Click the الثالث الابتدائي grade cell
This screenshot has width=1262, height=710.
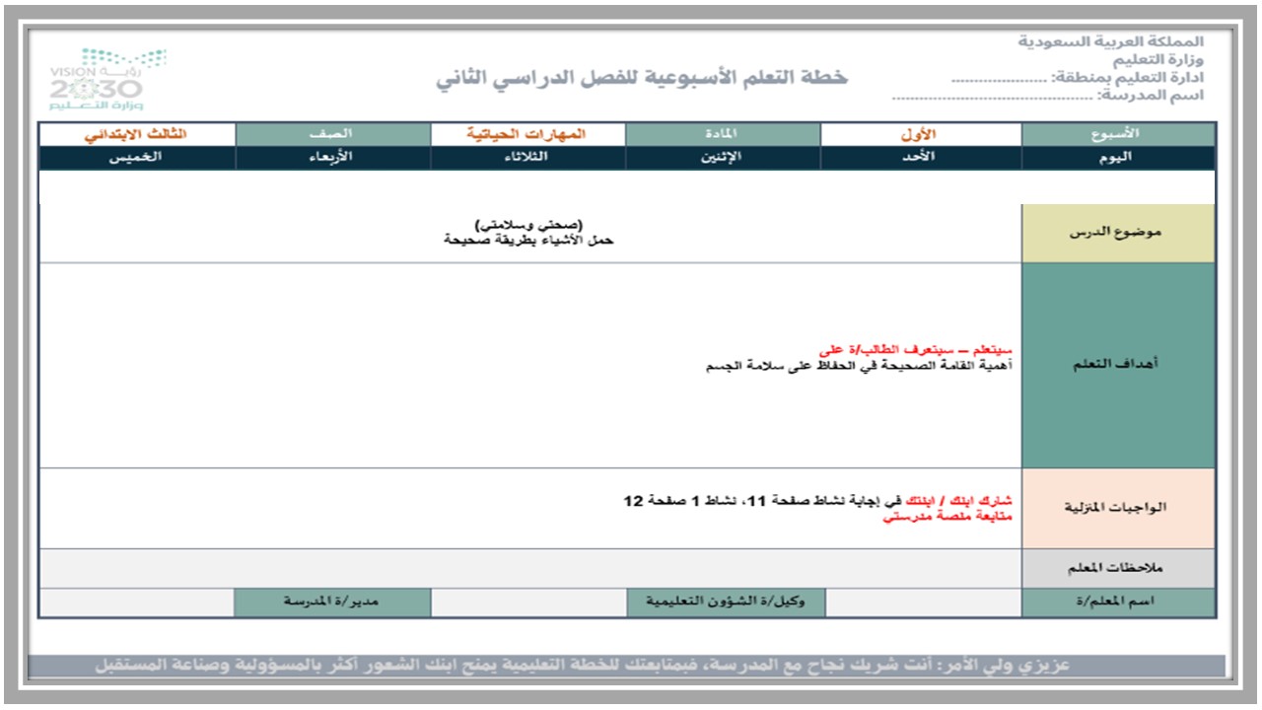pyautogui.click(x=136, y=131)
